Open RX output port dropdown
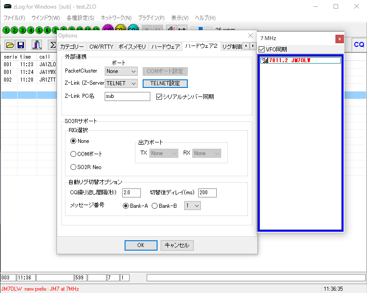 206,153
